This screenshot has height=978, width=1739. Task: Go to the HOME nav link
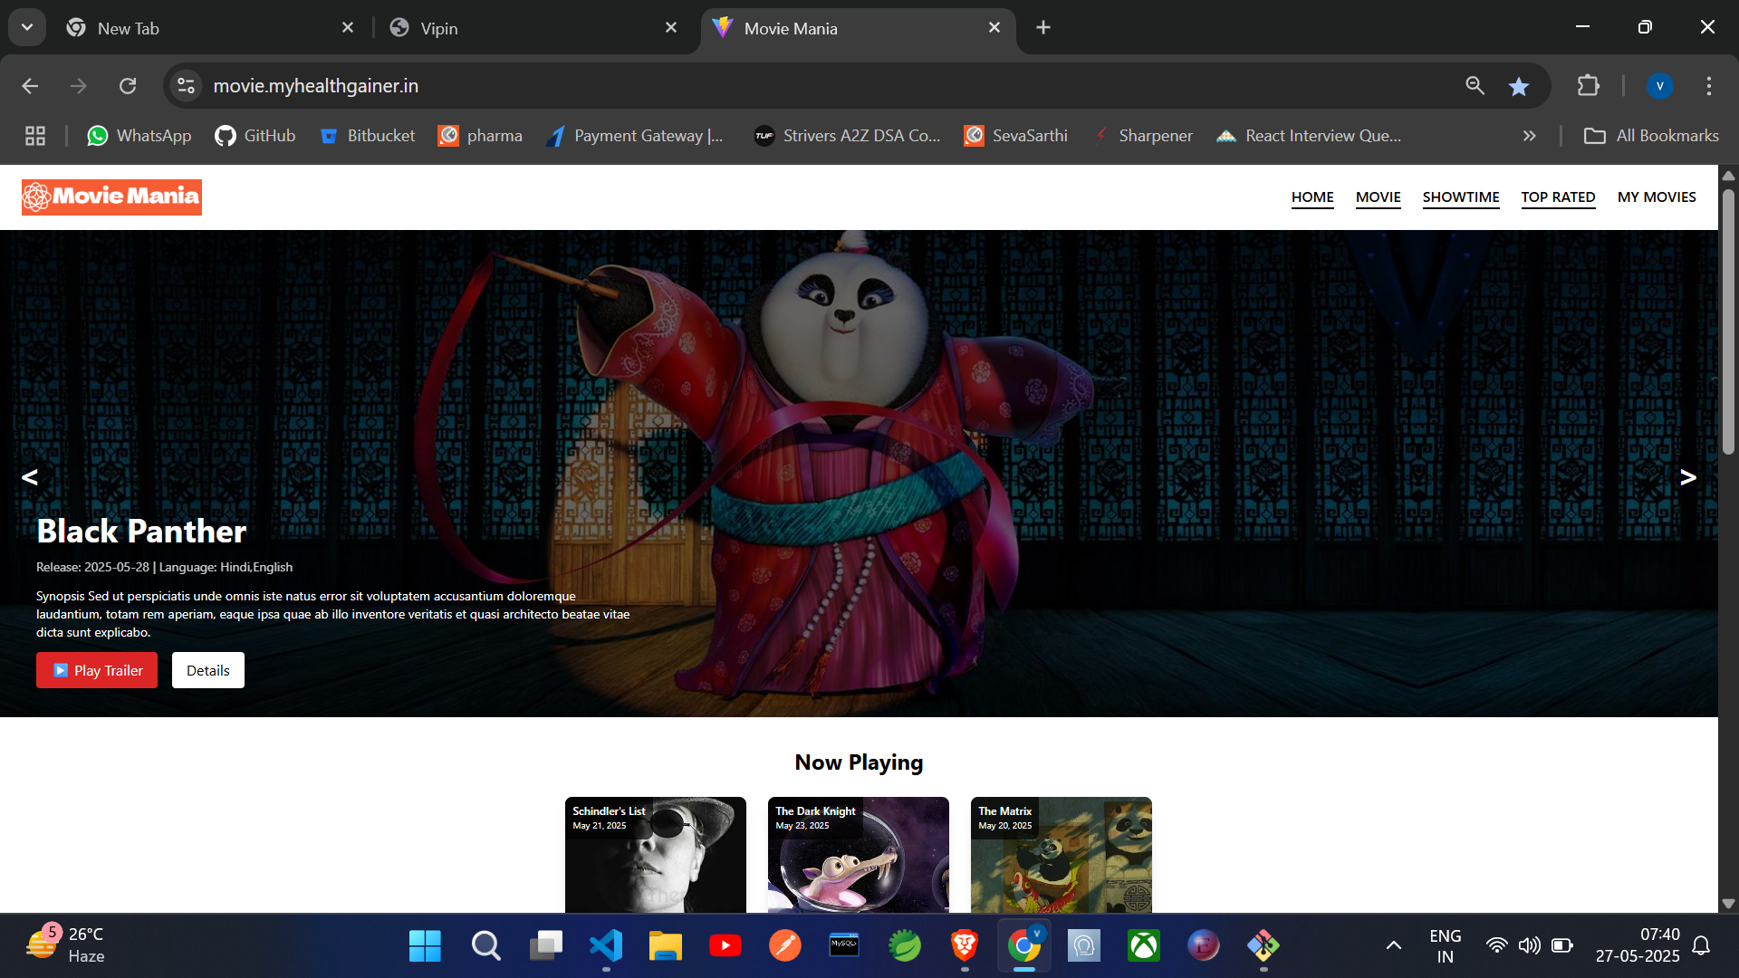tap(1312, 197)
